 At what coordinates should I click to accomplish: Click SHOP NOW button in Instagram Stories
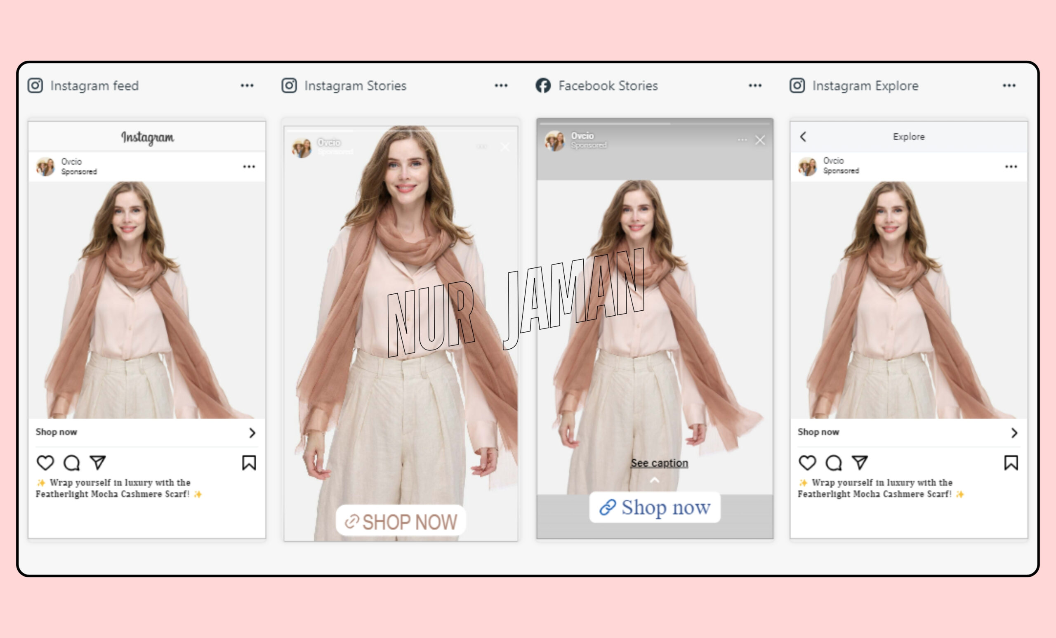point(401,521)
